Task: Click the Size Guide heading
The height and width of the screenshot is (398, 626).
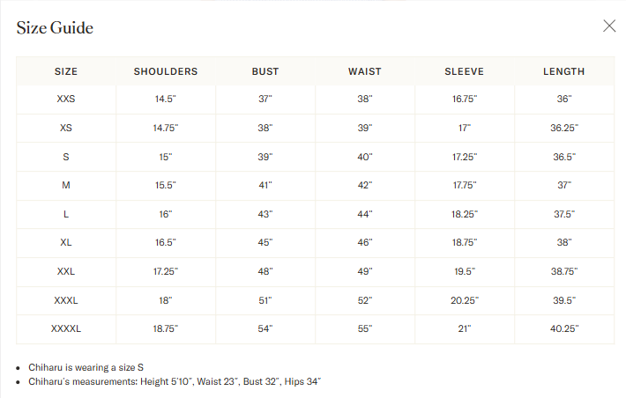Action: pos(55,28)
